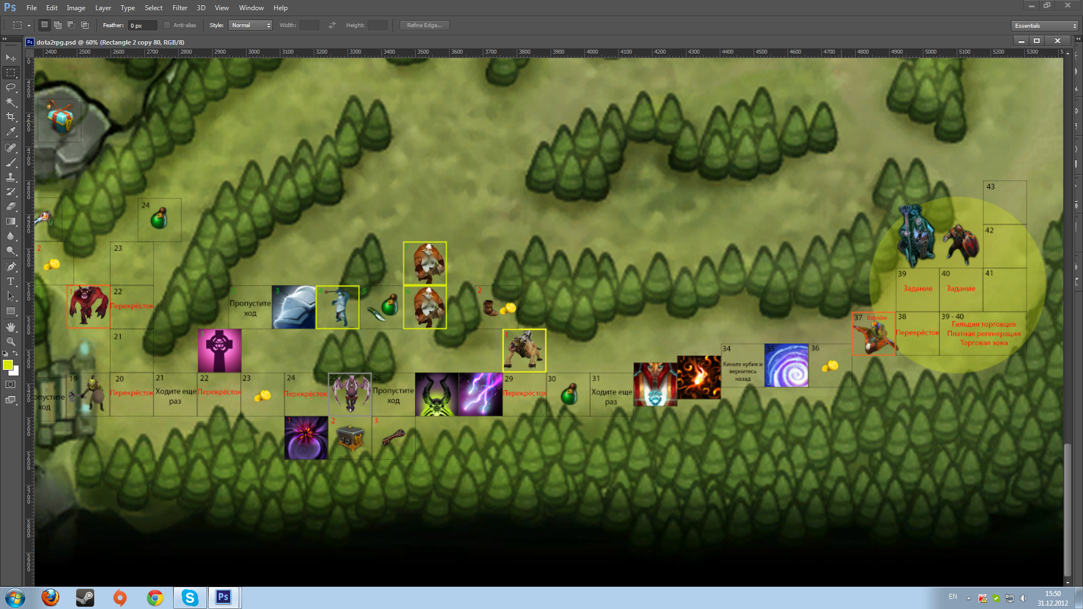This screenshot has width=1083, height=609.
Task: Toggle the Anti-alias checkbox
Action: click(167, 25)
